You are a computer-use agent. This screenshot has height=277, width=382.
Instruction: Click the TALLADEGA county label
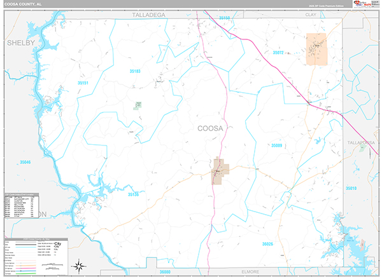pyautogui.click(x=148, y=13)
